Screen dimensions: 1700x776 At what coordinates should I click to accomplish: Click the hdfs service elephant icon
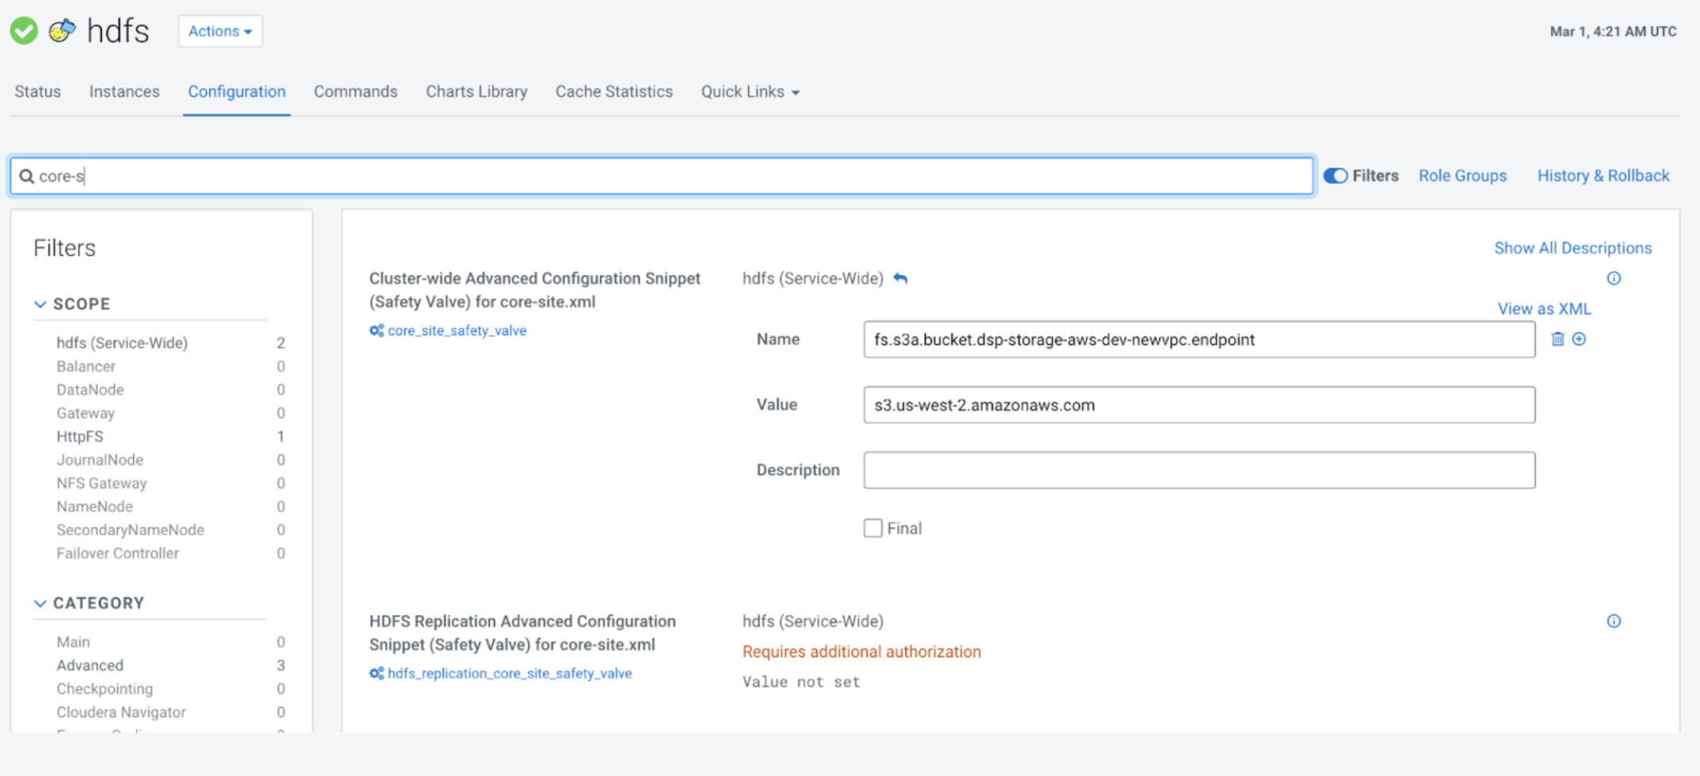[x=62, y=31]
